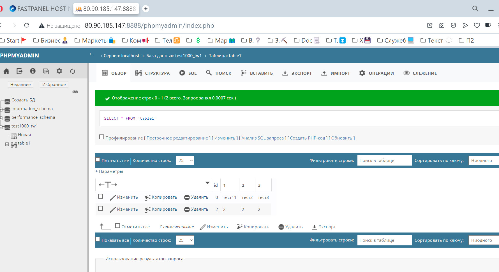Expand the information_schema database node
The width and height of the screenshot is (499, 272).
pos(1,110)
